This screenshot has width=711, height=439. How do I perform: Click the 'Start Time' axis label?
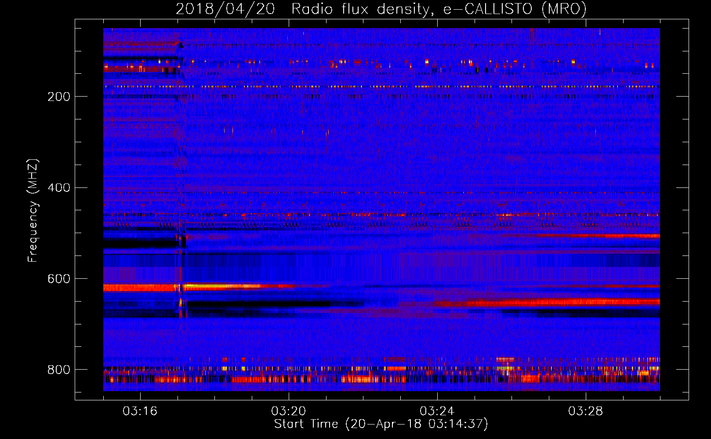pos(381,424)
